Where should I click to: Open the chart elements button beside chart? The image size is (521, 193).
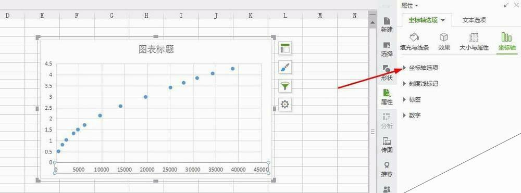[x=285, y=48]
